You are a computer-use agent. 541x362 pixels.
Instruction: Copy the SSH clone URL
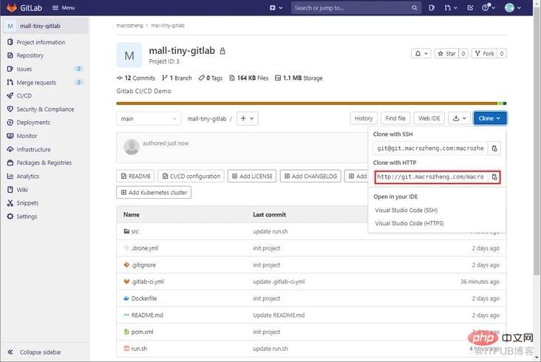494,148
